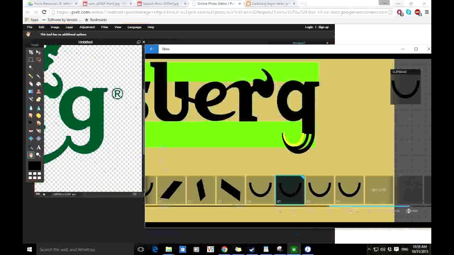This screenshot has height=255, width=454.
Task: Open the Bookmarks folder in bookmarks bar
Action: (95, 20)
